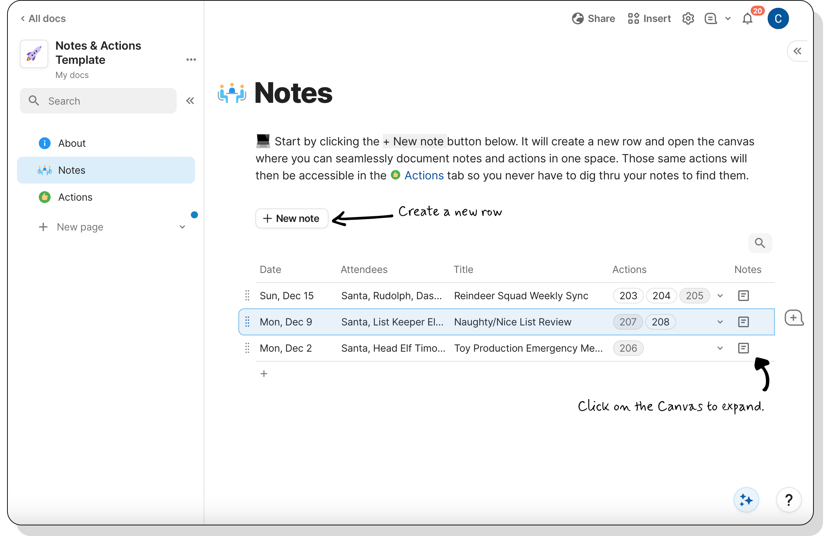The width and height of the screenshot is (828, 536).
Task: Click the New note button
Action: (x=292, y=218)
